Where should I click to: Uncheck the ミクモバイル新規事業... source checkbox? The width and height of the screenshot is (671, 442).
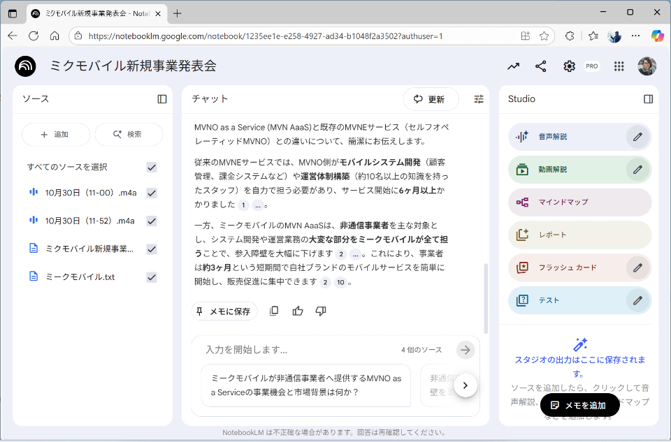(x=152, y=249)
